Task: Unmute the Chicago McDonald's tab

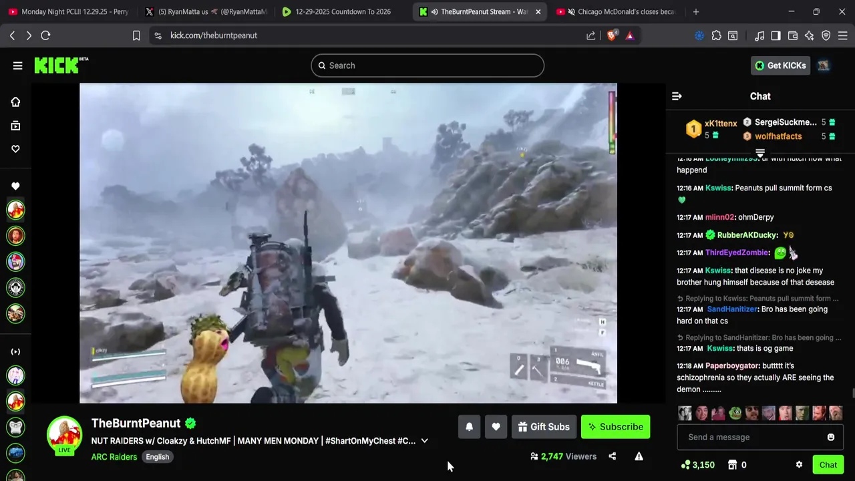Action: tap(571, 11)
